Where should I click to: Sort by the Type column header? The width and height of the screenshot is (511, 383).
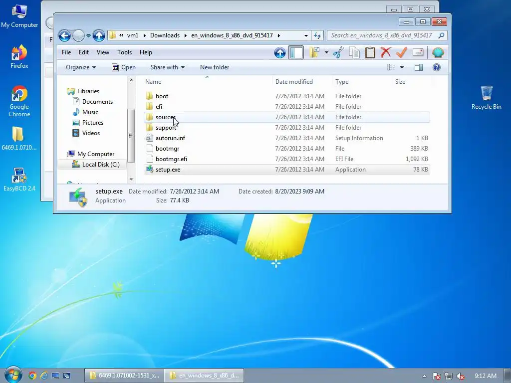[362, 82]
